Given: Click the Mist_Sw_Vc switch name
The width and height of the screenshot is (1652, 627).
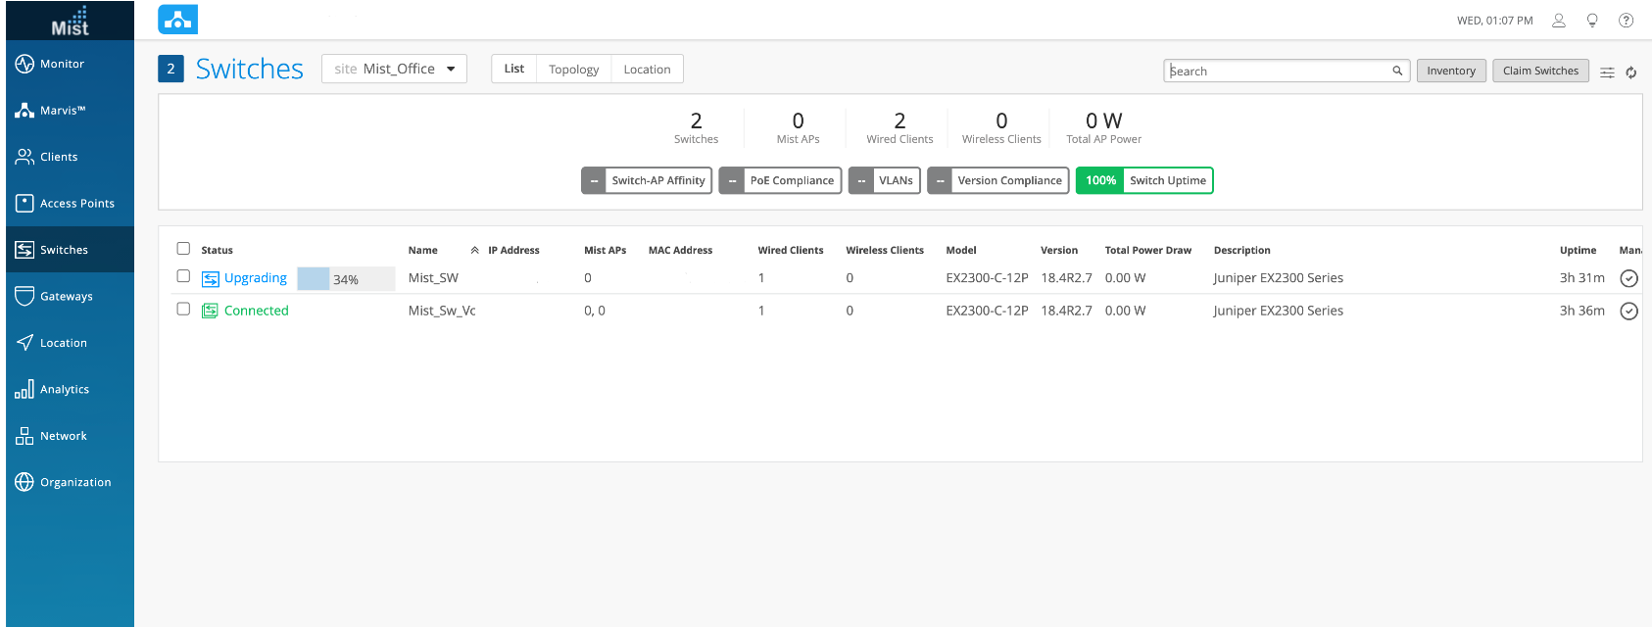Looking at the screenshot, I should point(442,311).
